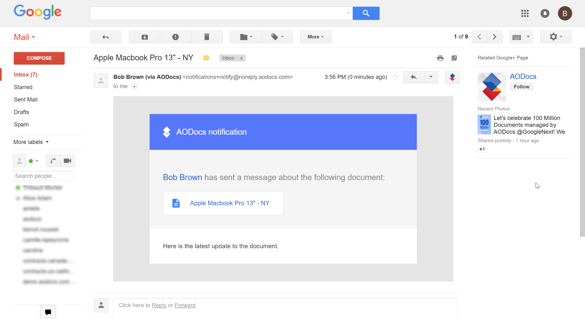Viewport: 585px width, 319px height.
Task: Click the AODocs extension icon button
Action: (x=452, y=77)
